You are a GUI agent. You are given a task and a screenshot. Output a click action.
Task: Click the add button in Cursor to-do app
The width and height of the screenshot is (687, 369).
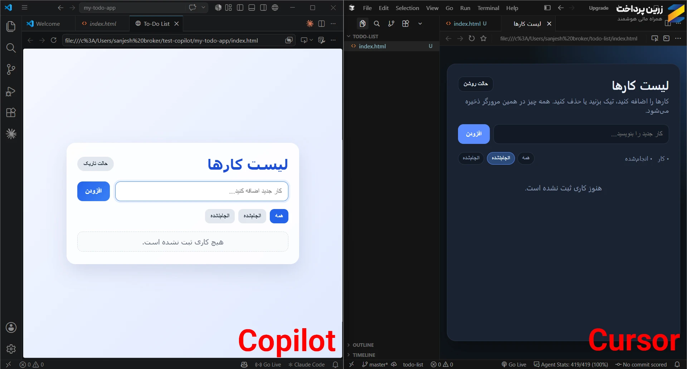click(x=474, y=134)
